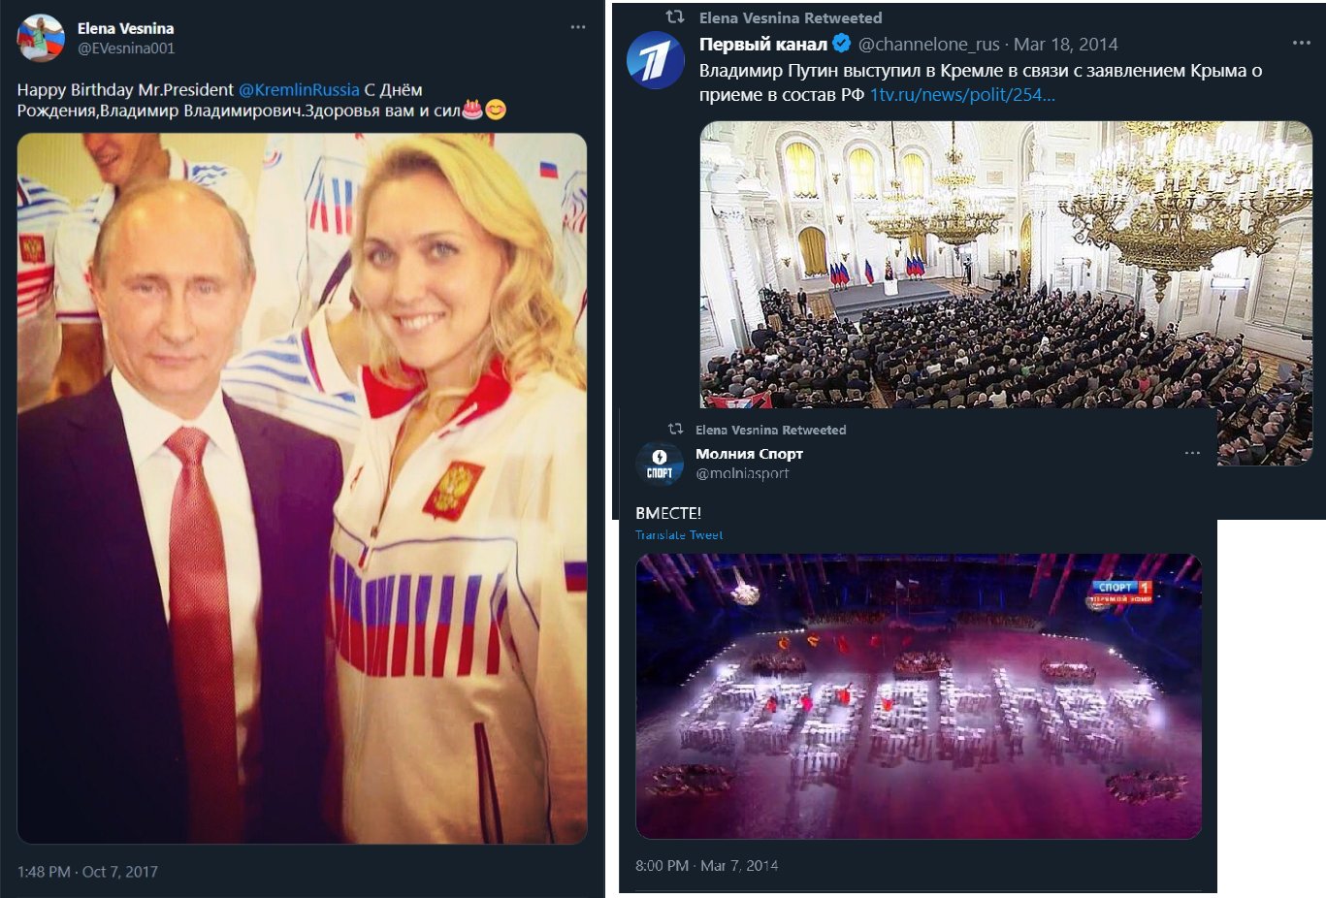Expand more options on the Первый канал tweet

pos(1301,44)
